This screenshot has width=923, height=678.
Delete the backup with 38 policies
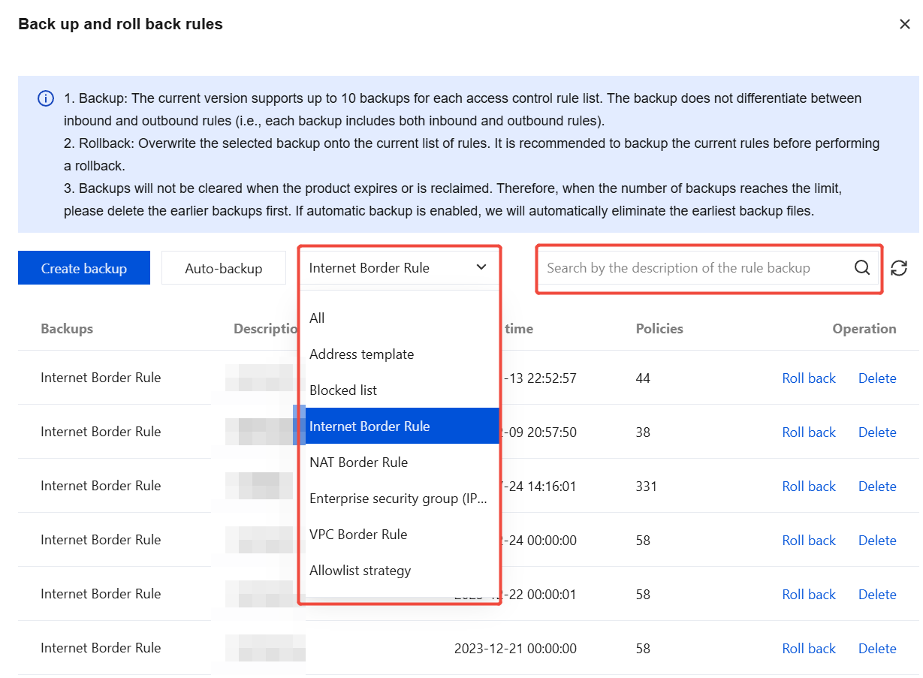[x=876, y=432]
